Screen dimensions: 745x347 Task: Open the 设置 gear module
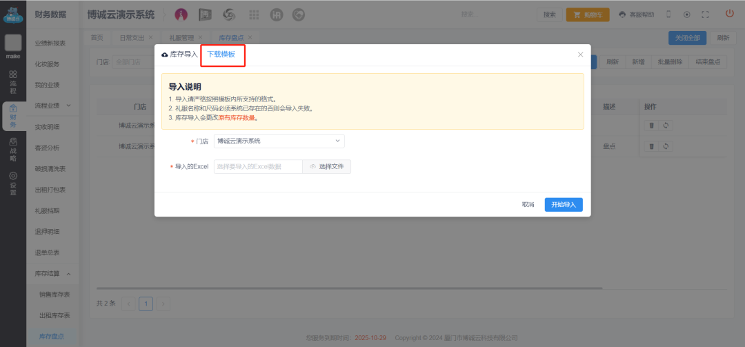pyautogui.click(x=13, y=184)
